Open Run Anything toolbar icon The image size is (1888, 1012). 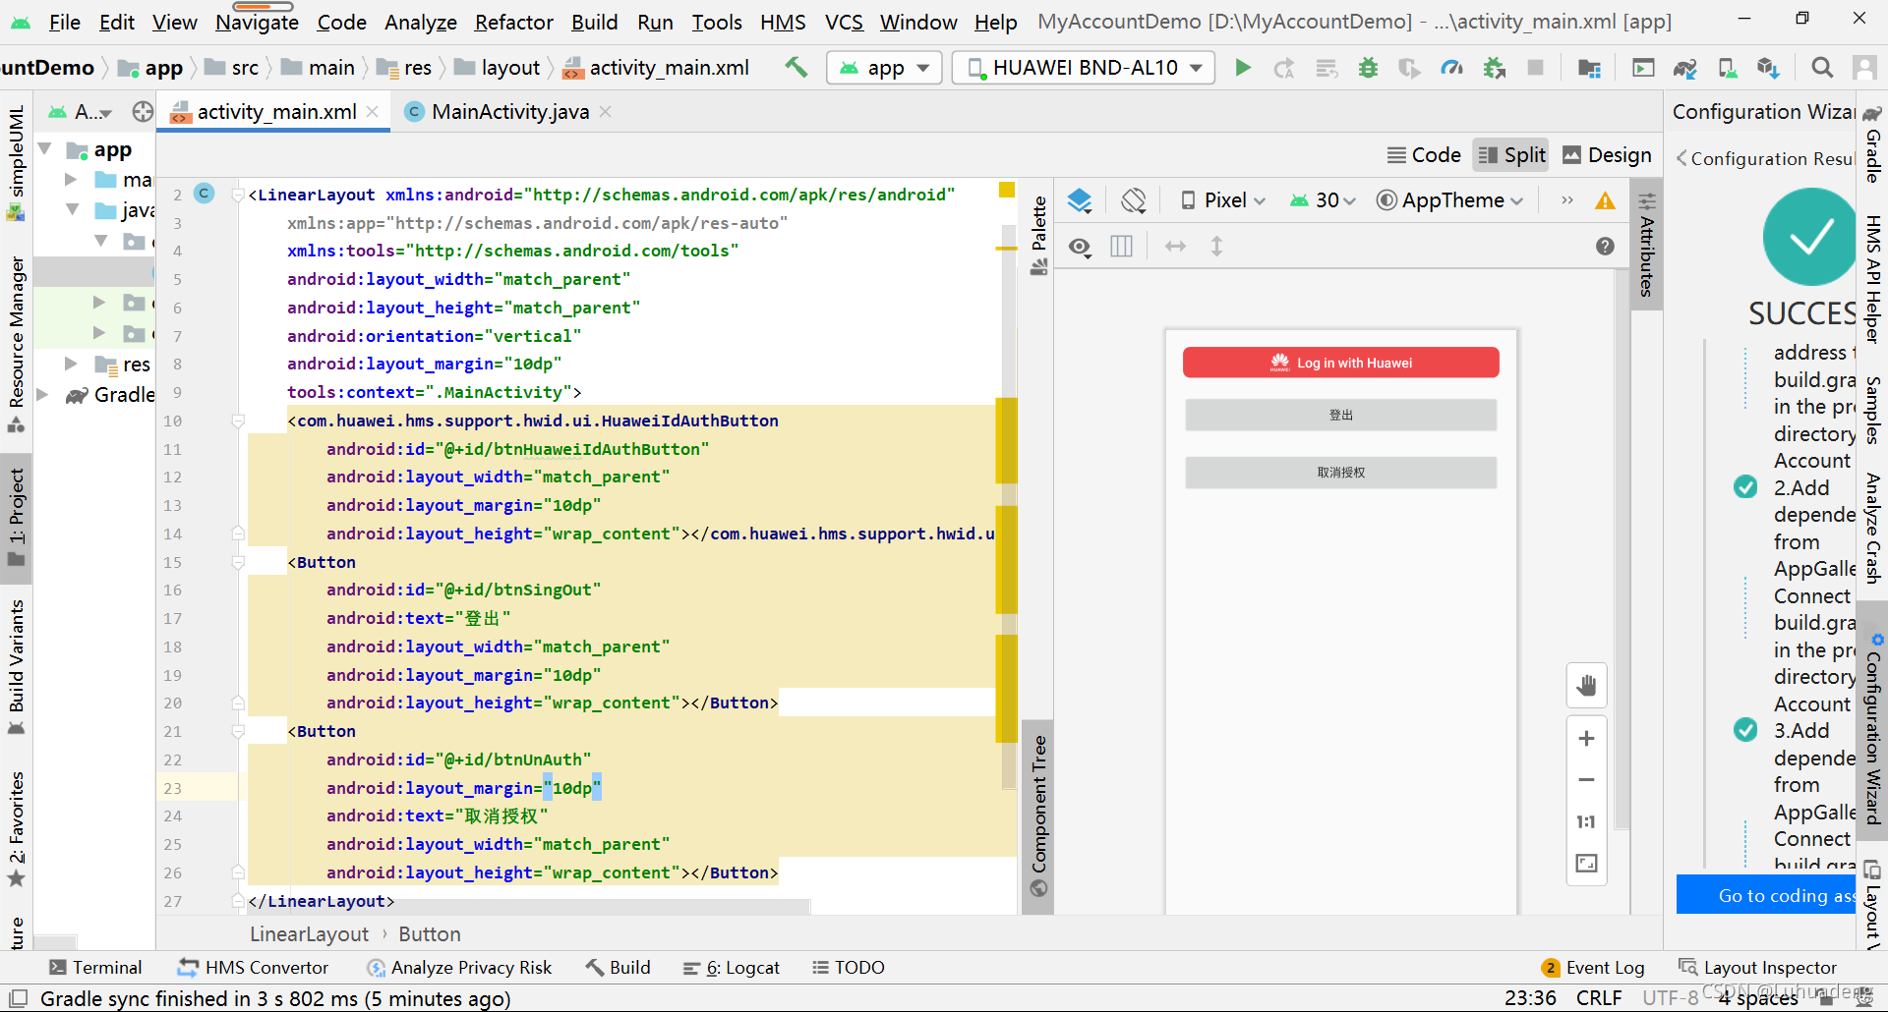tap(1643, 67)
